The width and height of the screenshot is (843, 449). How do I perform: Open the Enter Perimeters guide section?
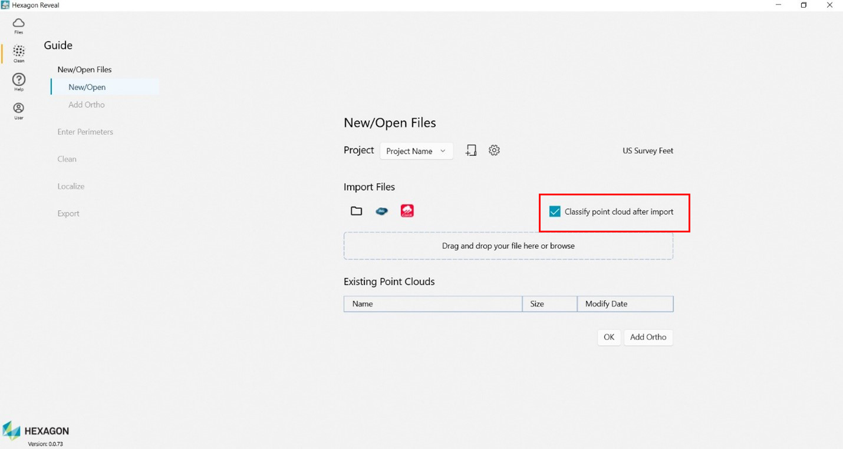click(x=85, y=132)
